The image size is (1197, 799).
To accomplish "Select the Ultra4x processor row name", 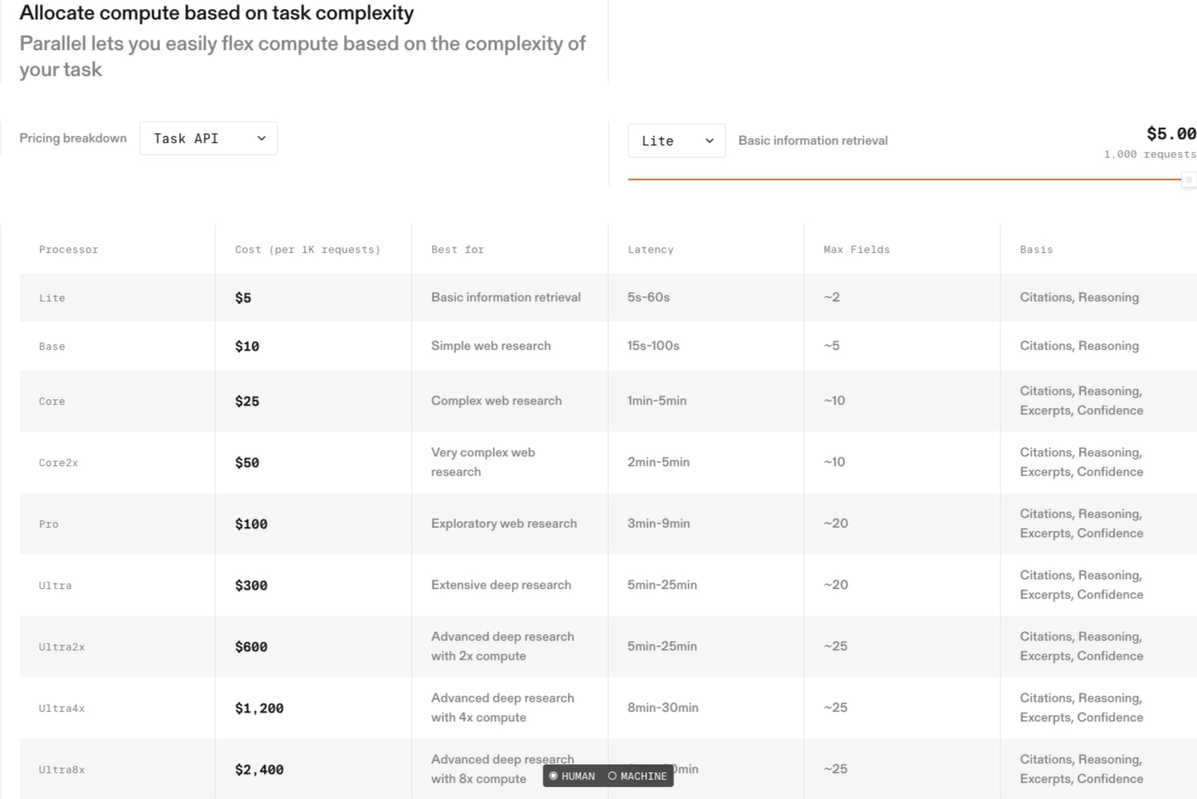I will click(61, 709).
